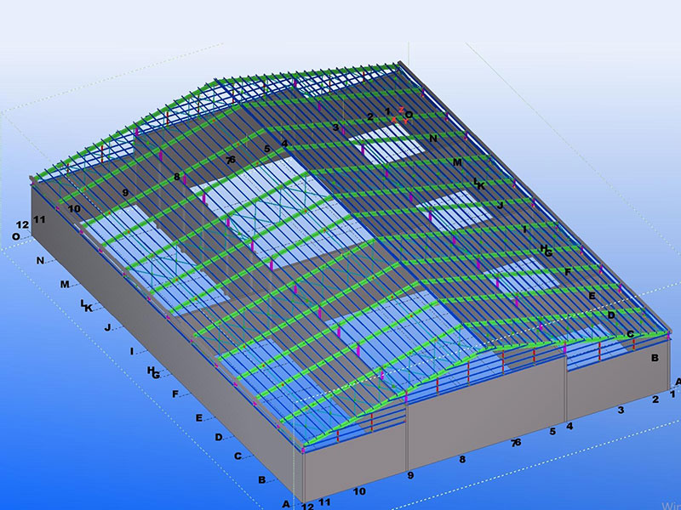The width and height of the screenshot is (681, 510).
Task: Click grid label N along the left side
Action: (40, 261)
